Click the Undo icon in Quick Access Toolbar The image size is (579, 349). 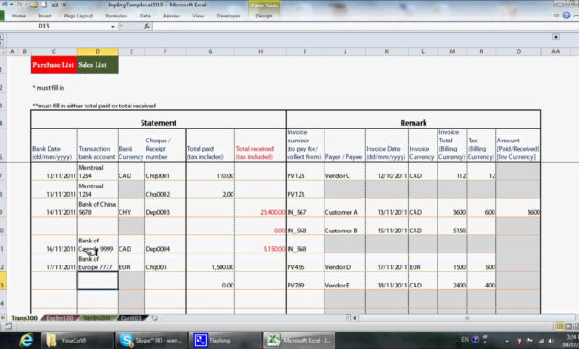click(x=5, y=5)
